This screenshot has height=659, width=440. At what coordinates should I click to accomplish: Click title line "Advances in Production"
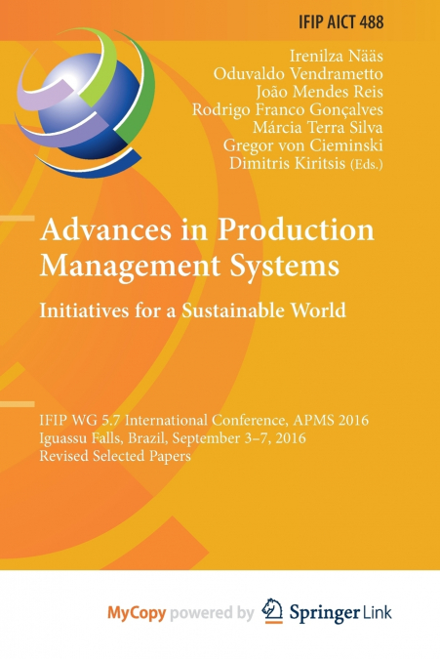click(207, 230)
